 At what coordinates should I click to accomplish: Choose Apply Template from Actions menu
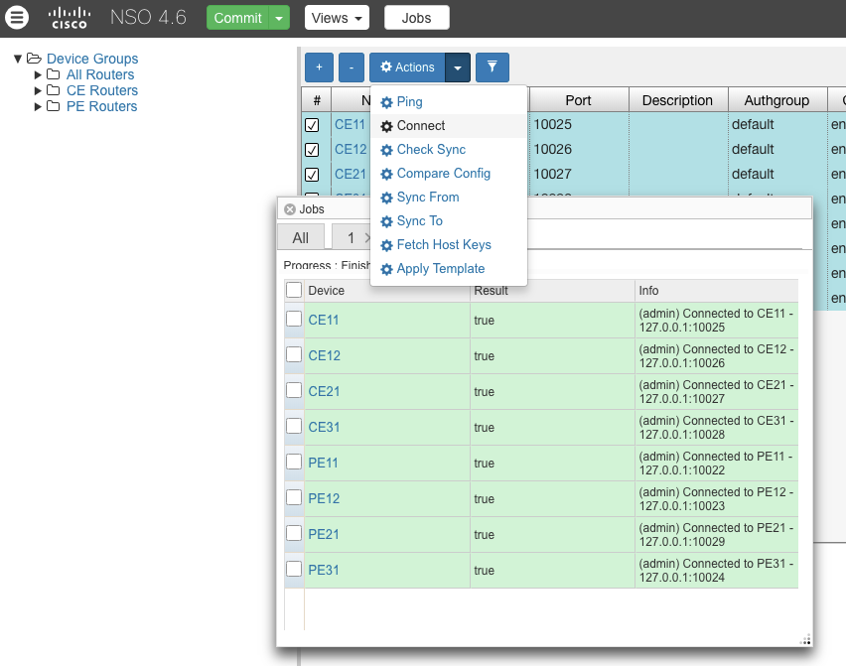pyautogui.click(x=440, y=268)
